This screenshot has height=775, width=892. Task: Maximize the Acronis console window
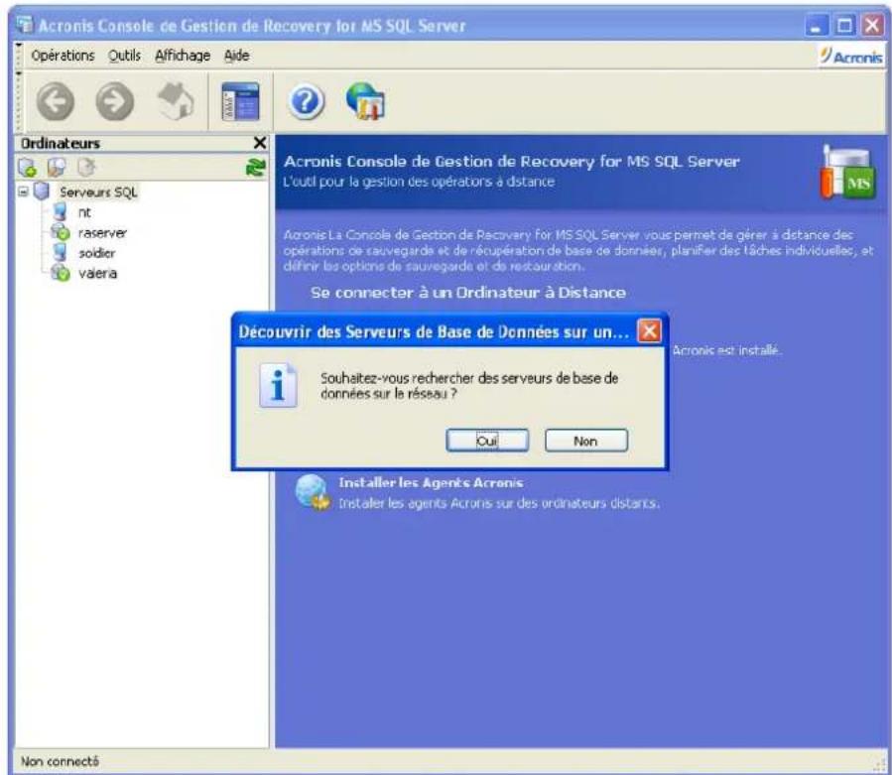[x=844, y=26]
